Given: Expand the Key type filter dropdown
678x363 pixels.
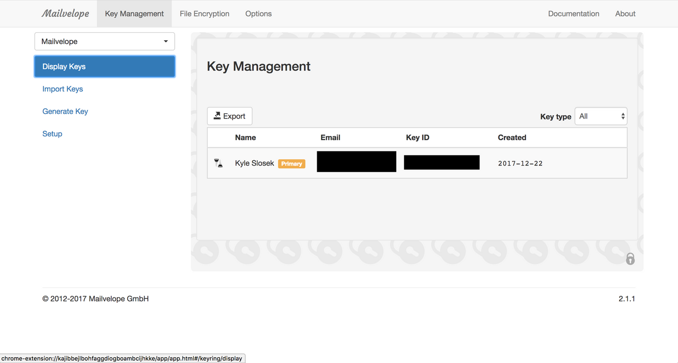Looking at the screenshot, I should (601, 116).
